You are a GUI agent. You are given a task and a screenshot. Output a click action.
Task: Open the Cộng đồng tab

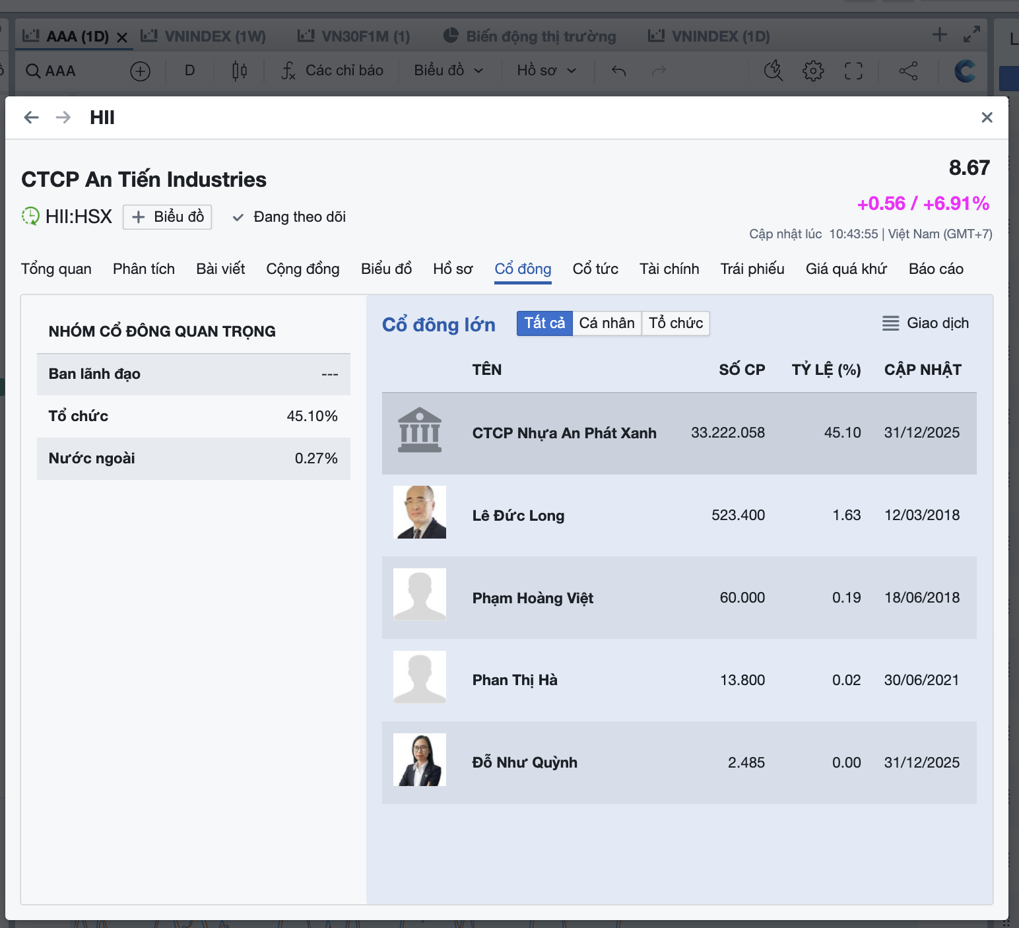pyautogui.click(x=303, y=269)
